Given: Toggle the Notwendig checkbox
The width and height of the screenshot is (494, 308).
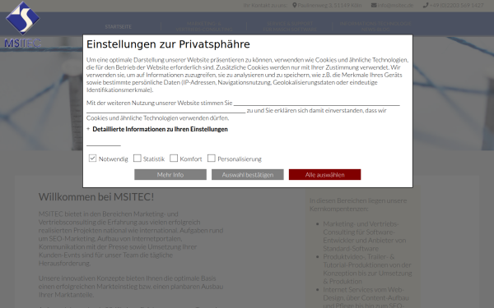Looking at the screenshot, I should (92, 158).
